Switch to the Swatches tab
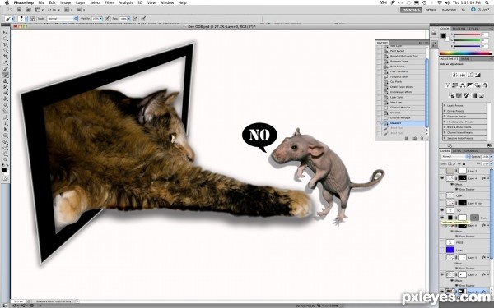The width and height of the screenshot is (494, 308). coord(459,29)
